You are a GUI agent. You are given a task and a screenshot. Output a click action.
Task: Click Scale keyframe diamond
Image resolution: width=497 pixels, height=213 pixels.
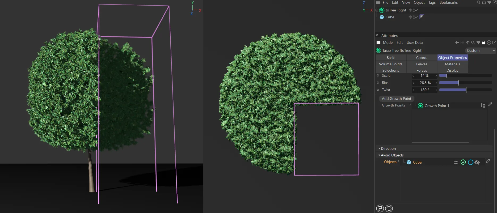[x=378, y=76]
